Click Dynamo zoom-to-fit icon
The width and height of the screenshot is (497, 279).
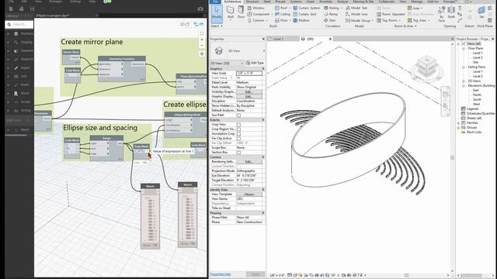[x=202, y=33]
